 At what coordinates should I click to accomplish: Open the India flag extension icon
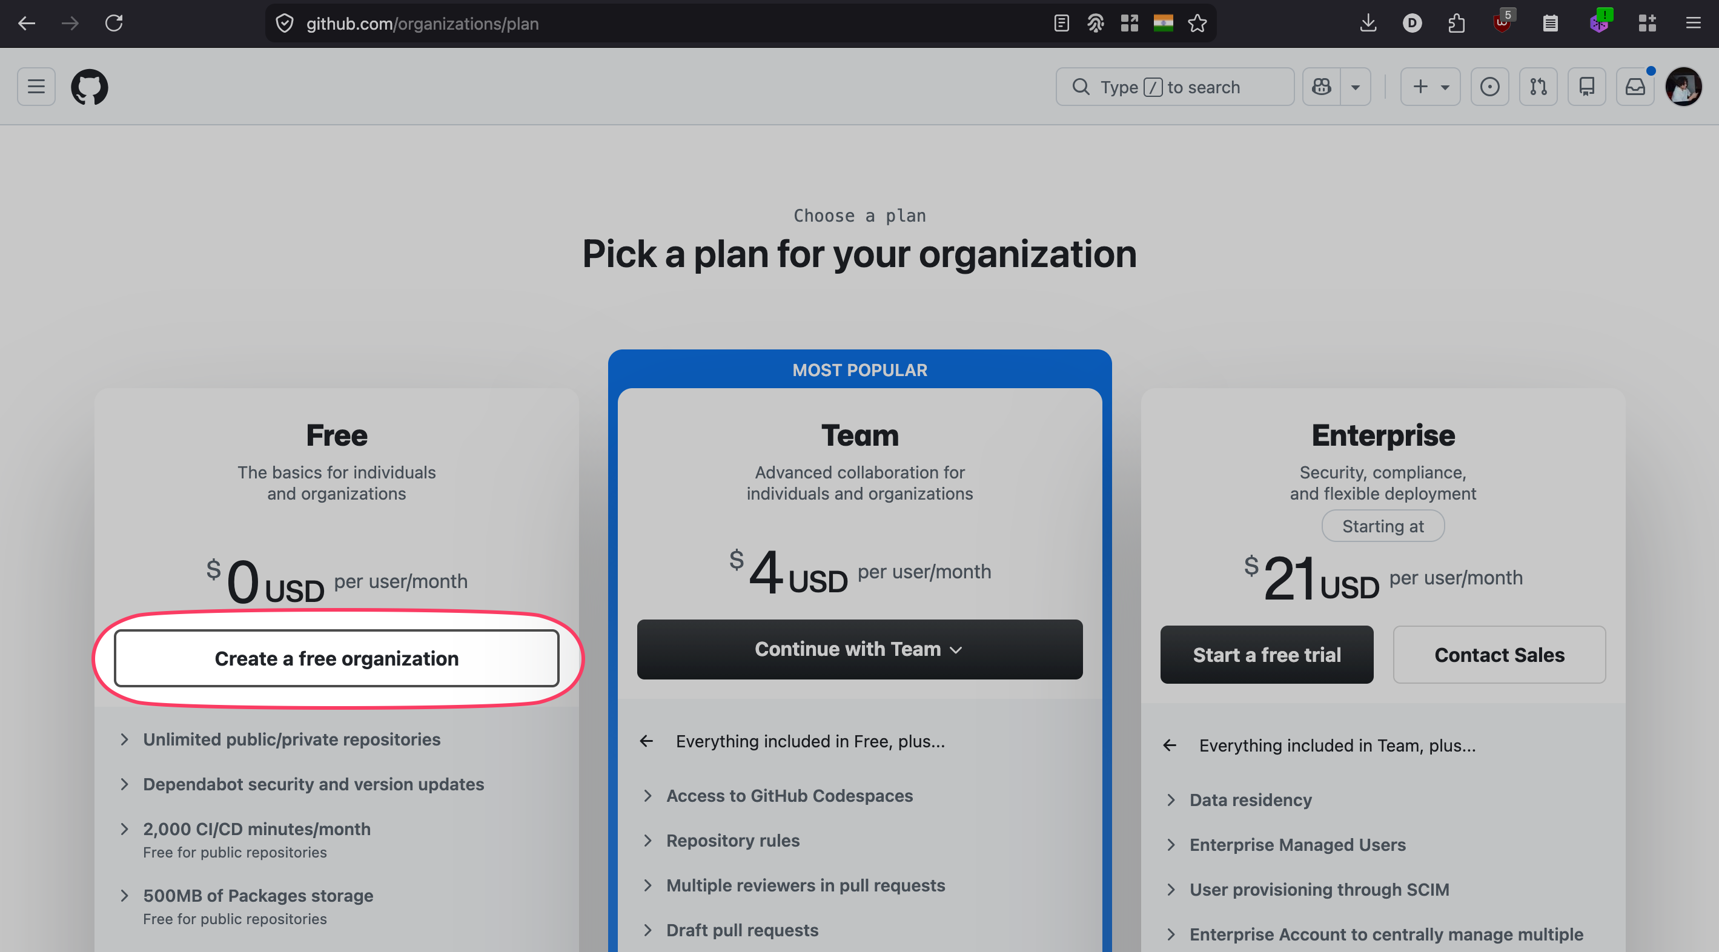(x=1163, y=24)
